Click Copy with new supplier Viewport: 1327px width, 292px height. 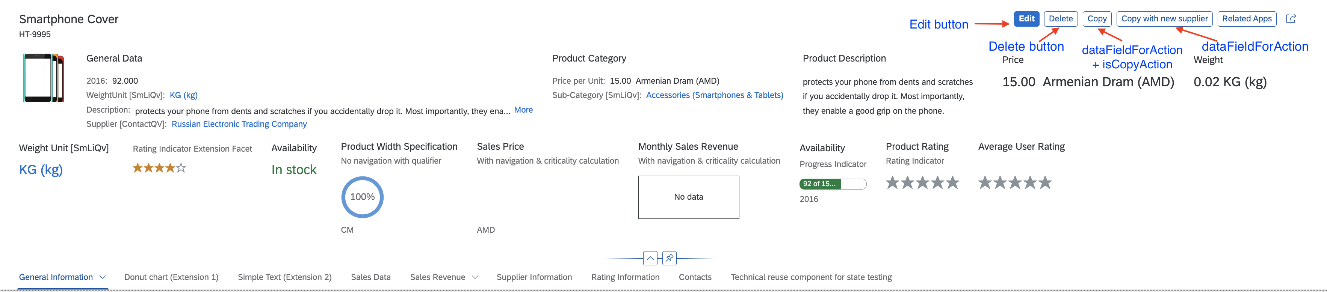tap(1164, 18)
